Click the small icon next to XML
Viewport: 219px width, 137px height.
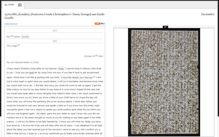(x=103, y=24)
